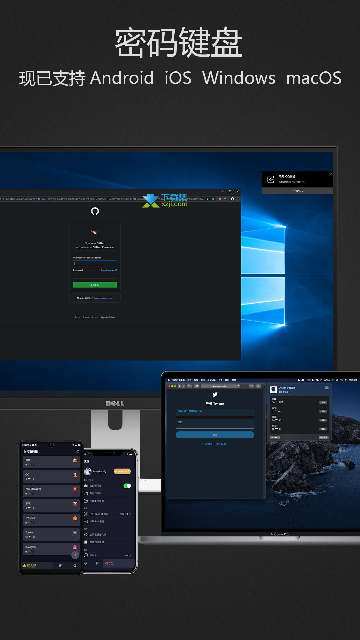Viewport: 360px width, 640px height.
Task: Open the notes tab on the Android phone
Action: pyautogui.click(x=60, y=566)
